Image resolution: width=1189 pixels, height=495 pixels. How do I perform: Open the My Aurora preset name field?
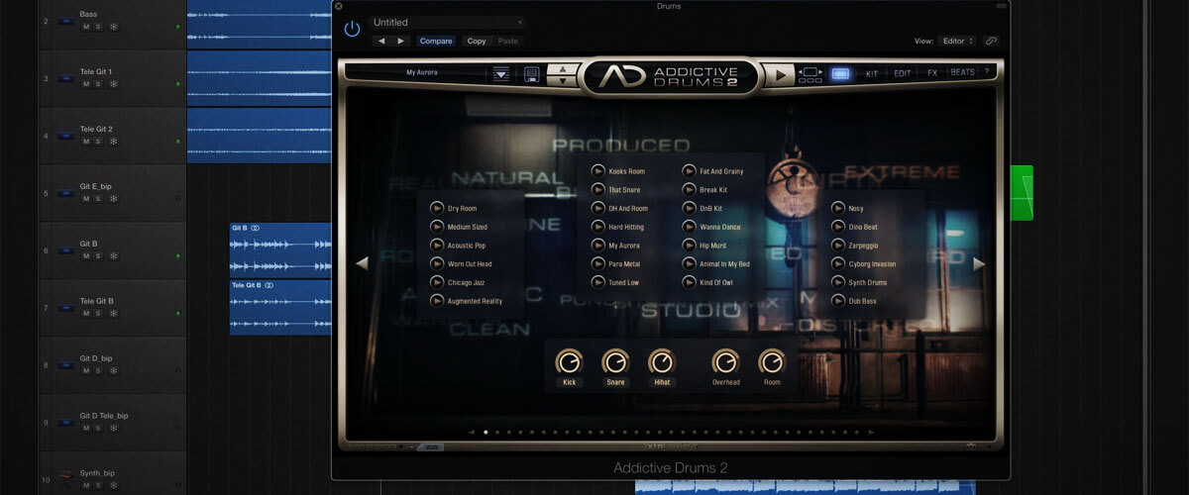pos(422,72)
